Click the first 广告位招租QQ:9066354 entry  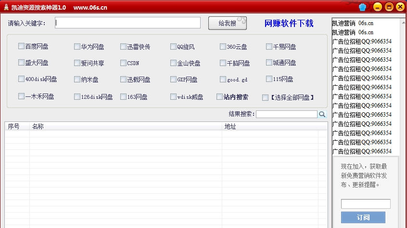[362, 41]
